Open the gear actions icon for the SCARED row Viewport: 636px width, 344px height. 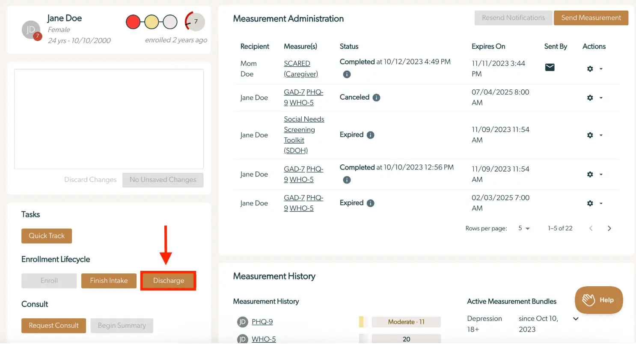(590, 68)
